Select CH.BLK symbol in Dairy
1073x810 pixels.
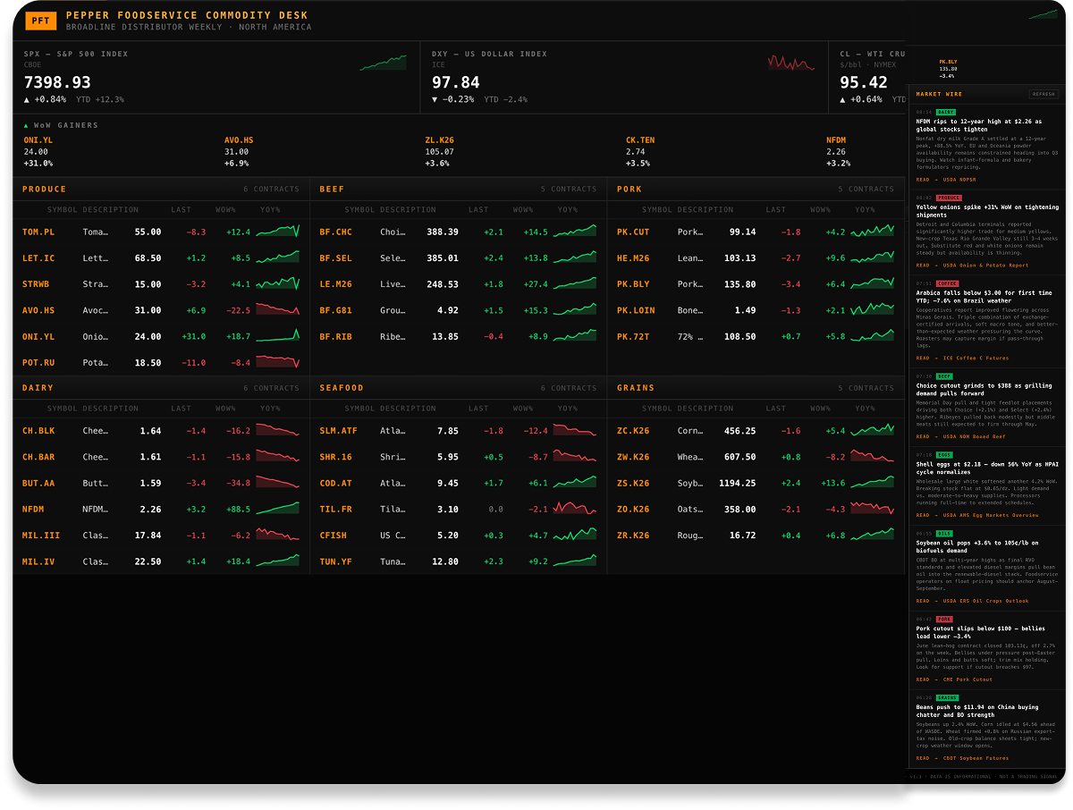tap(38, 431)
